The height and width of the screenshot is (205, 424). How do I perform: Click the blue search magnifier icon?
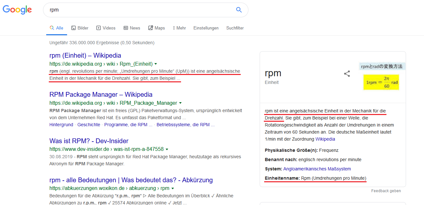coord(239,10)
